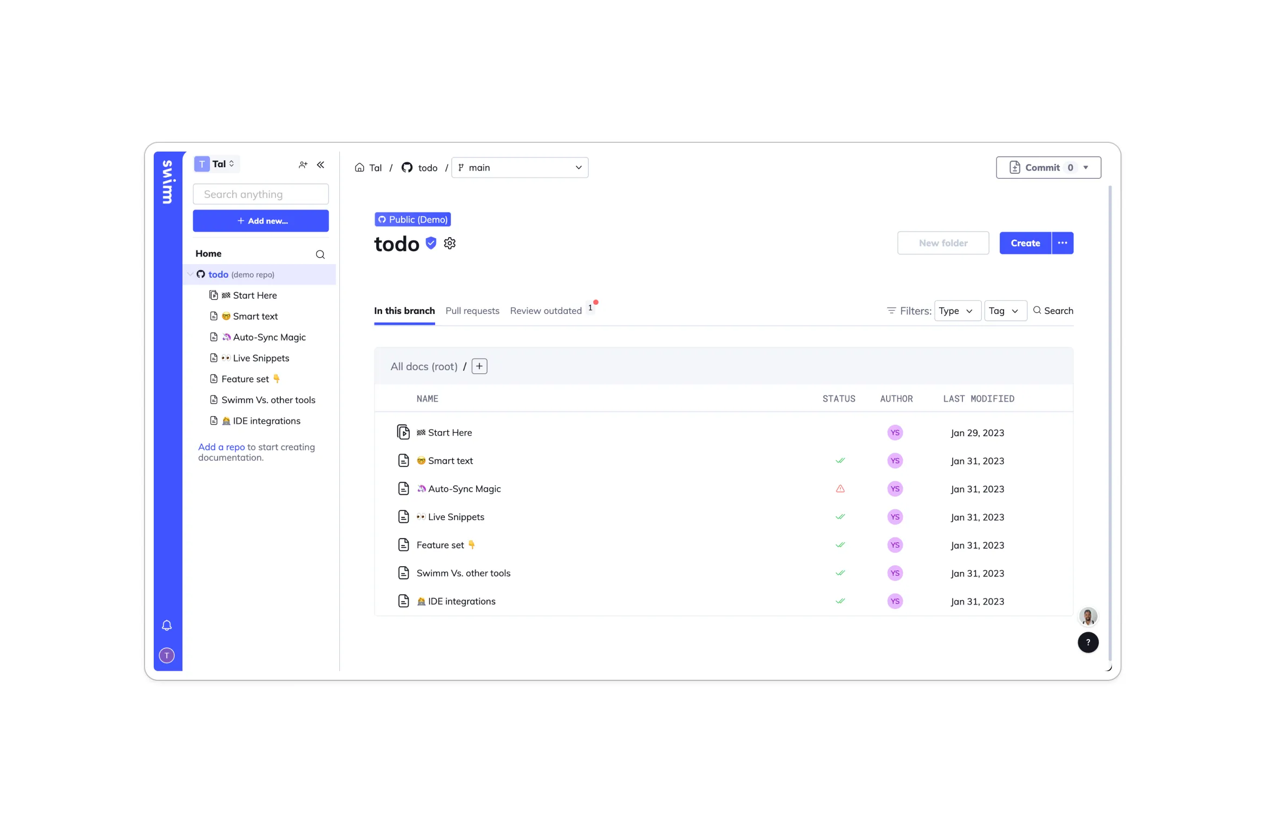
Task: Click the YS author avatar for IDE integrations
Action: 895,601
